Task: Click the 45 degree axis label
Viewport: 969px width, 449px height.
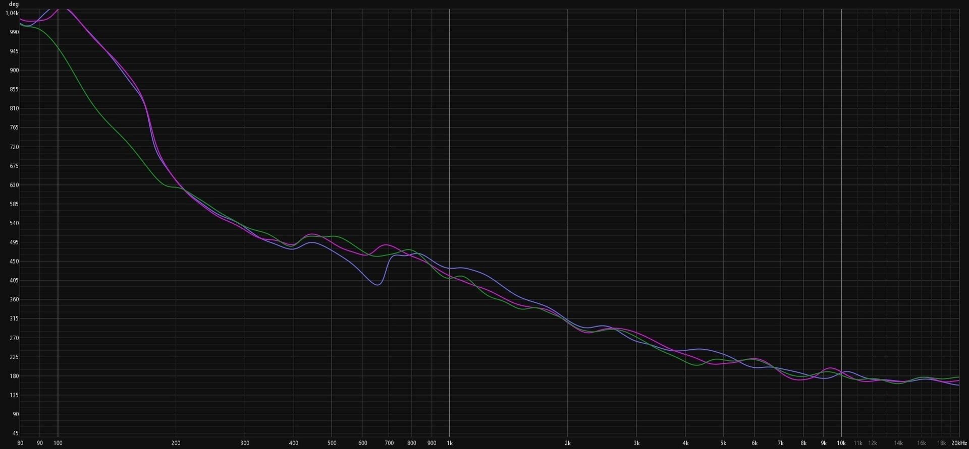Action: pyautogui.click(x=16, y=433)
